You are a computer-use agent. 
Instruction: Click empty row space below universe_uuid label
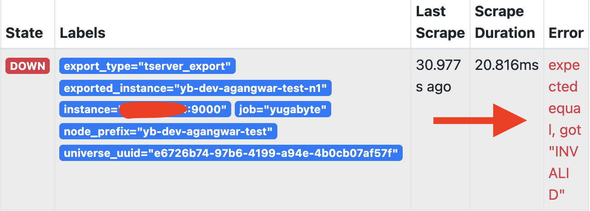pos(231,185)
